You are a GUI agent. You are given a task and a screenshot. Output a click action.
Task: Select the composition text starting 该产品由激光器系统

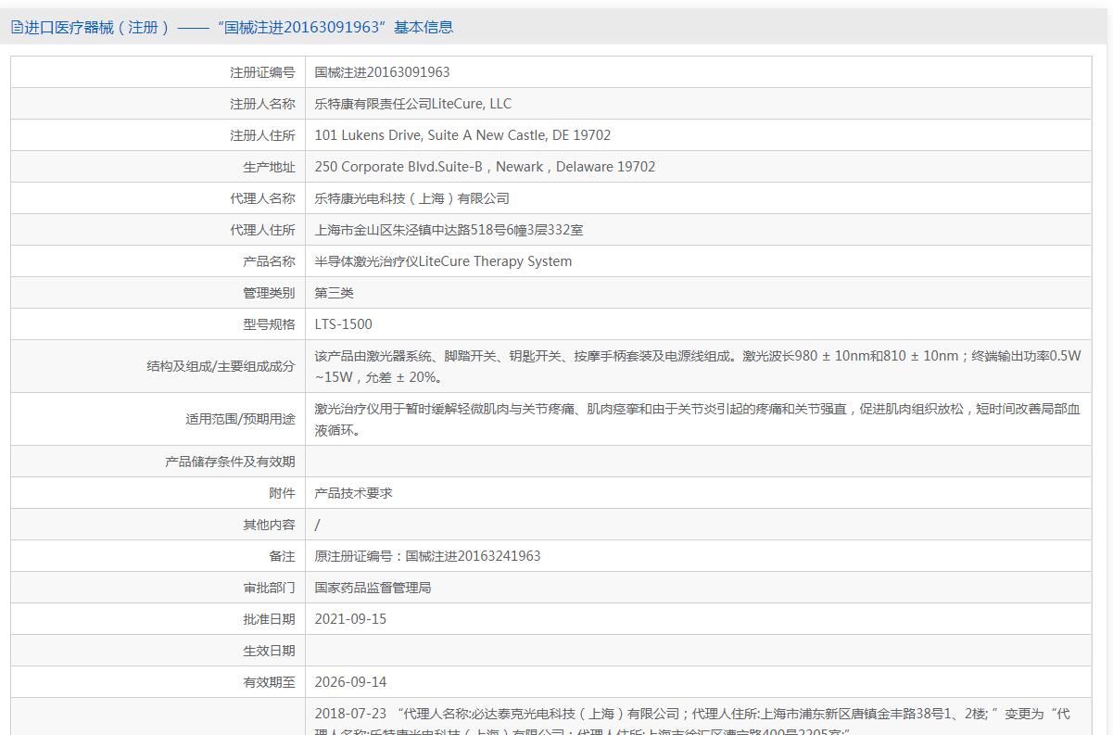698,366
